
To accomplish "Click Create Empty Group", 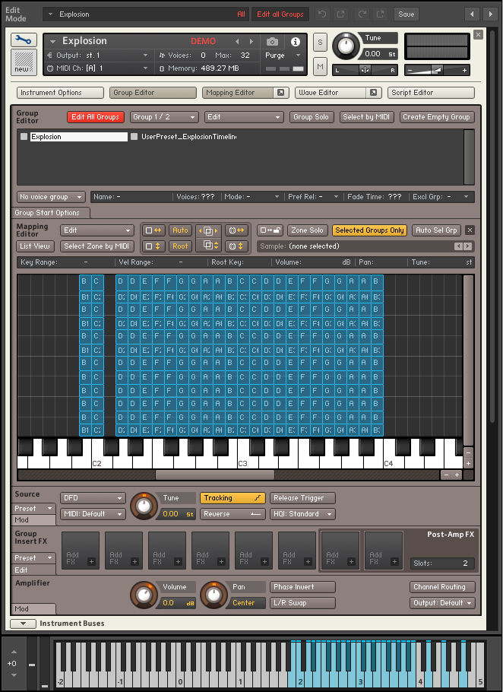I will (436, 117).
